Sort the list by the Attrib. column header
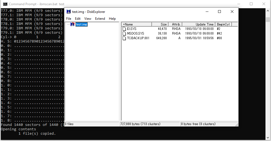This screenshot has height=141, width=271. point(175,24)
